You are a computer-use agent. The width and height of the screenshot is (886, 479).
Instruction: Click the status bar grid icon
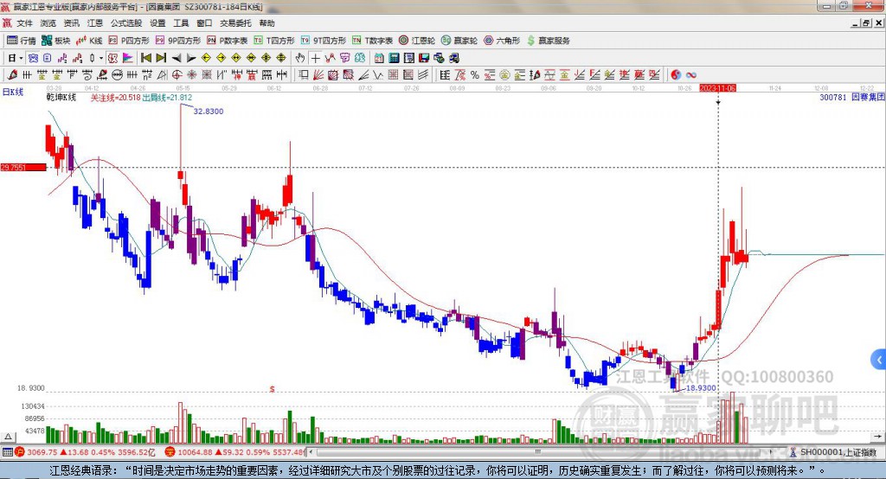pos(7,452)
